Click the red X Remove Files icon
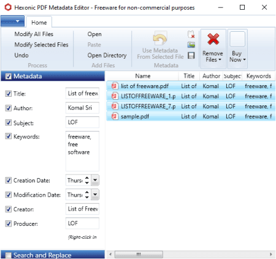Image resolution: width=276 pixels, height=259 pixels. pyautogui.click(x=213, y=39)
